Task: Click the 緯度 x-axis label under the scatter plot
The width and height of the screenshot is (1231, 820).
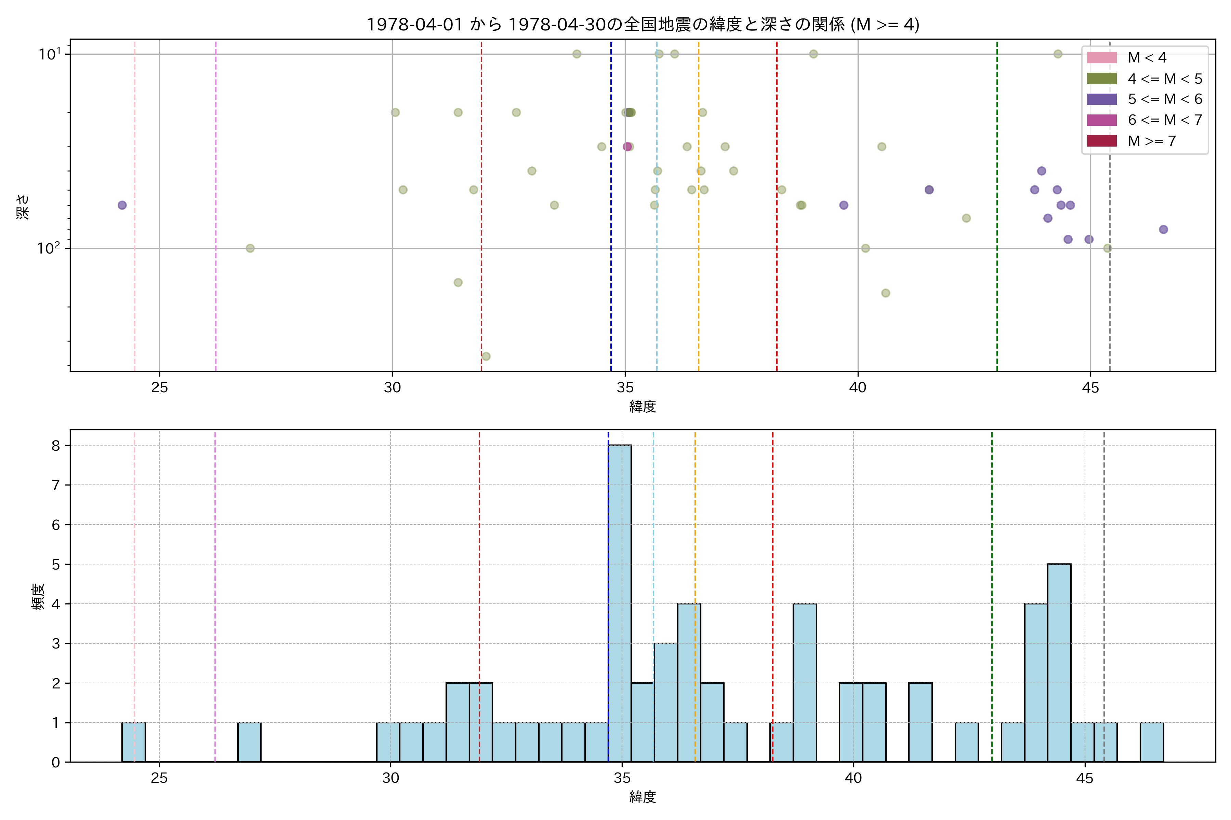Action: pyautogui.click(x=642, y=406)
